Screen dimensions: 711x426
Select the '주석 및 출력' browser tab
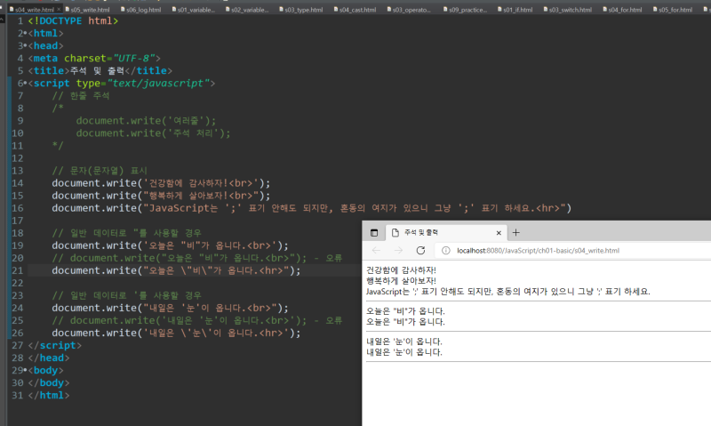click(447, 233)
